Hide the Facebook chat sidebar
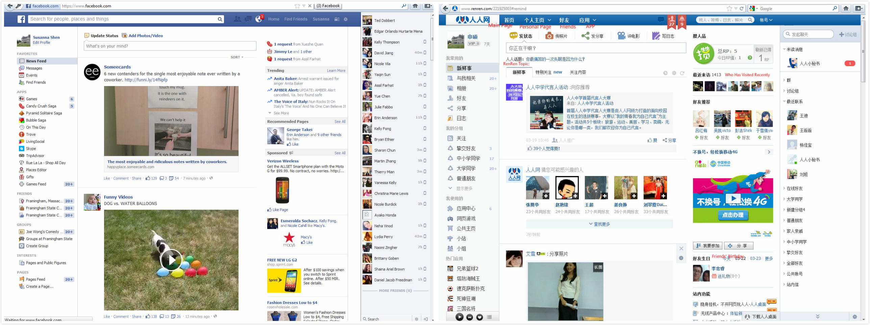Viewport: 870px width, 325px height. coord(426,319)
